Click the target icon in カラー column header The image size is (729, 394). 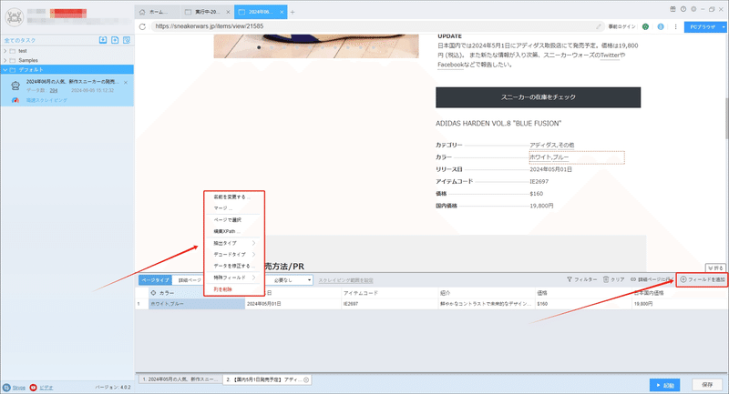point(153,293)
